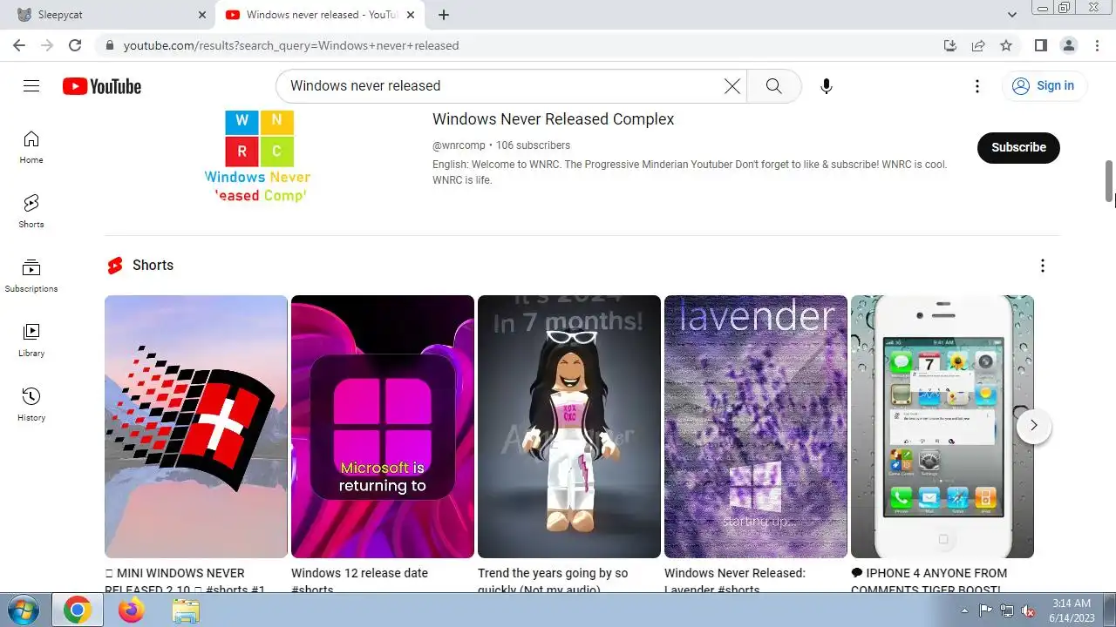Open title Windows Never Released: Lavender

pos(735,580)
